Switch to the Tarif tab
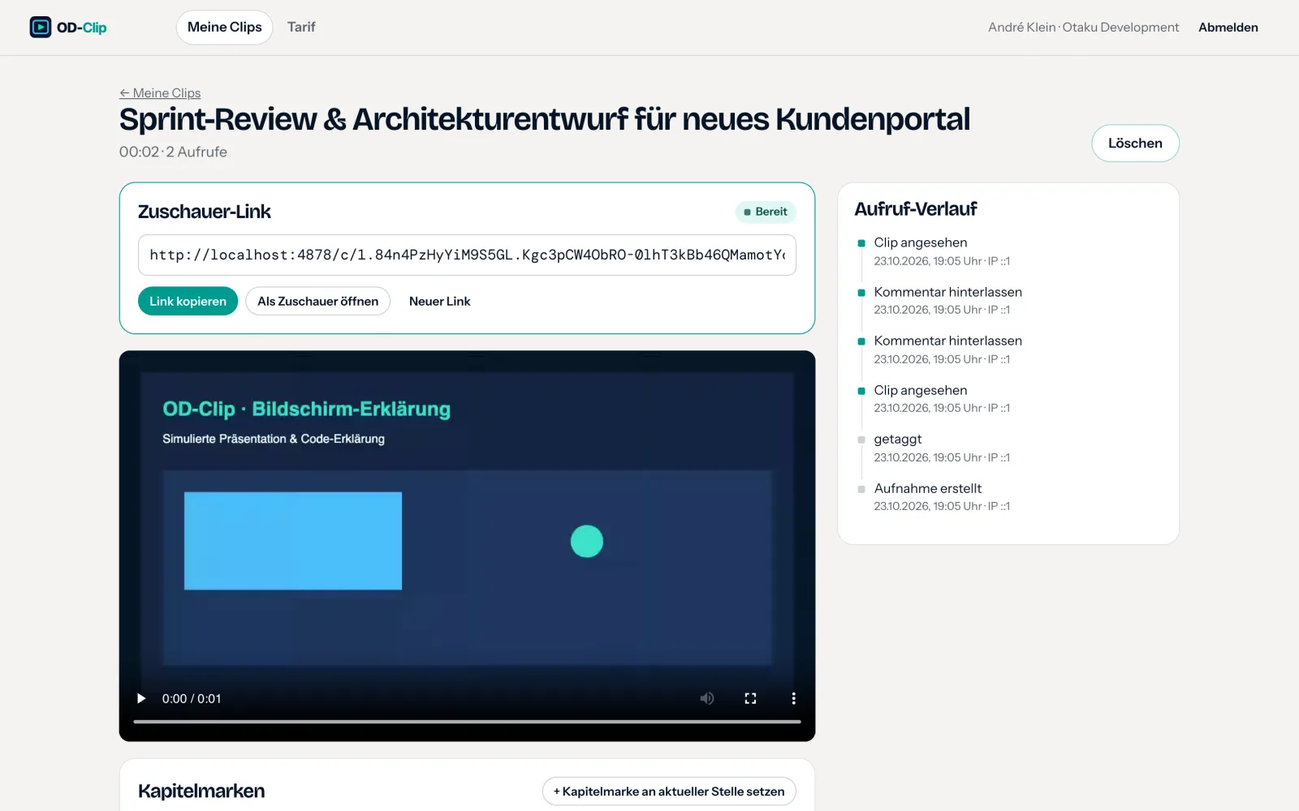Viewport: 1299px width, 811px height. (301, 28)
